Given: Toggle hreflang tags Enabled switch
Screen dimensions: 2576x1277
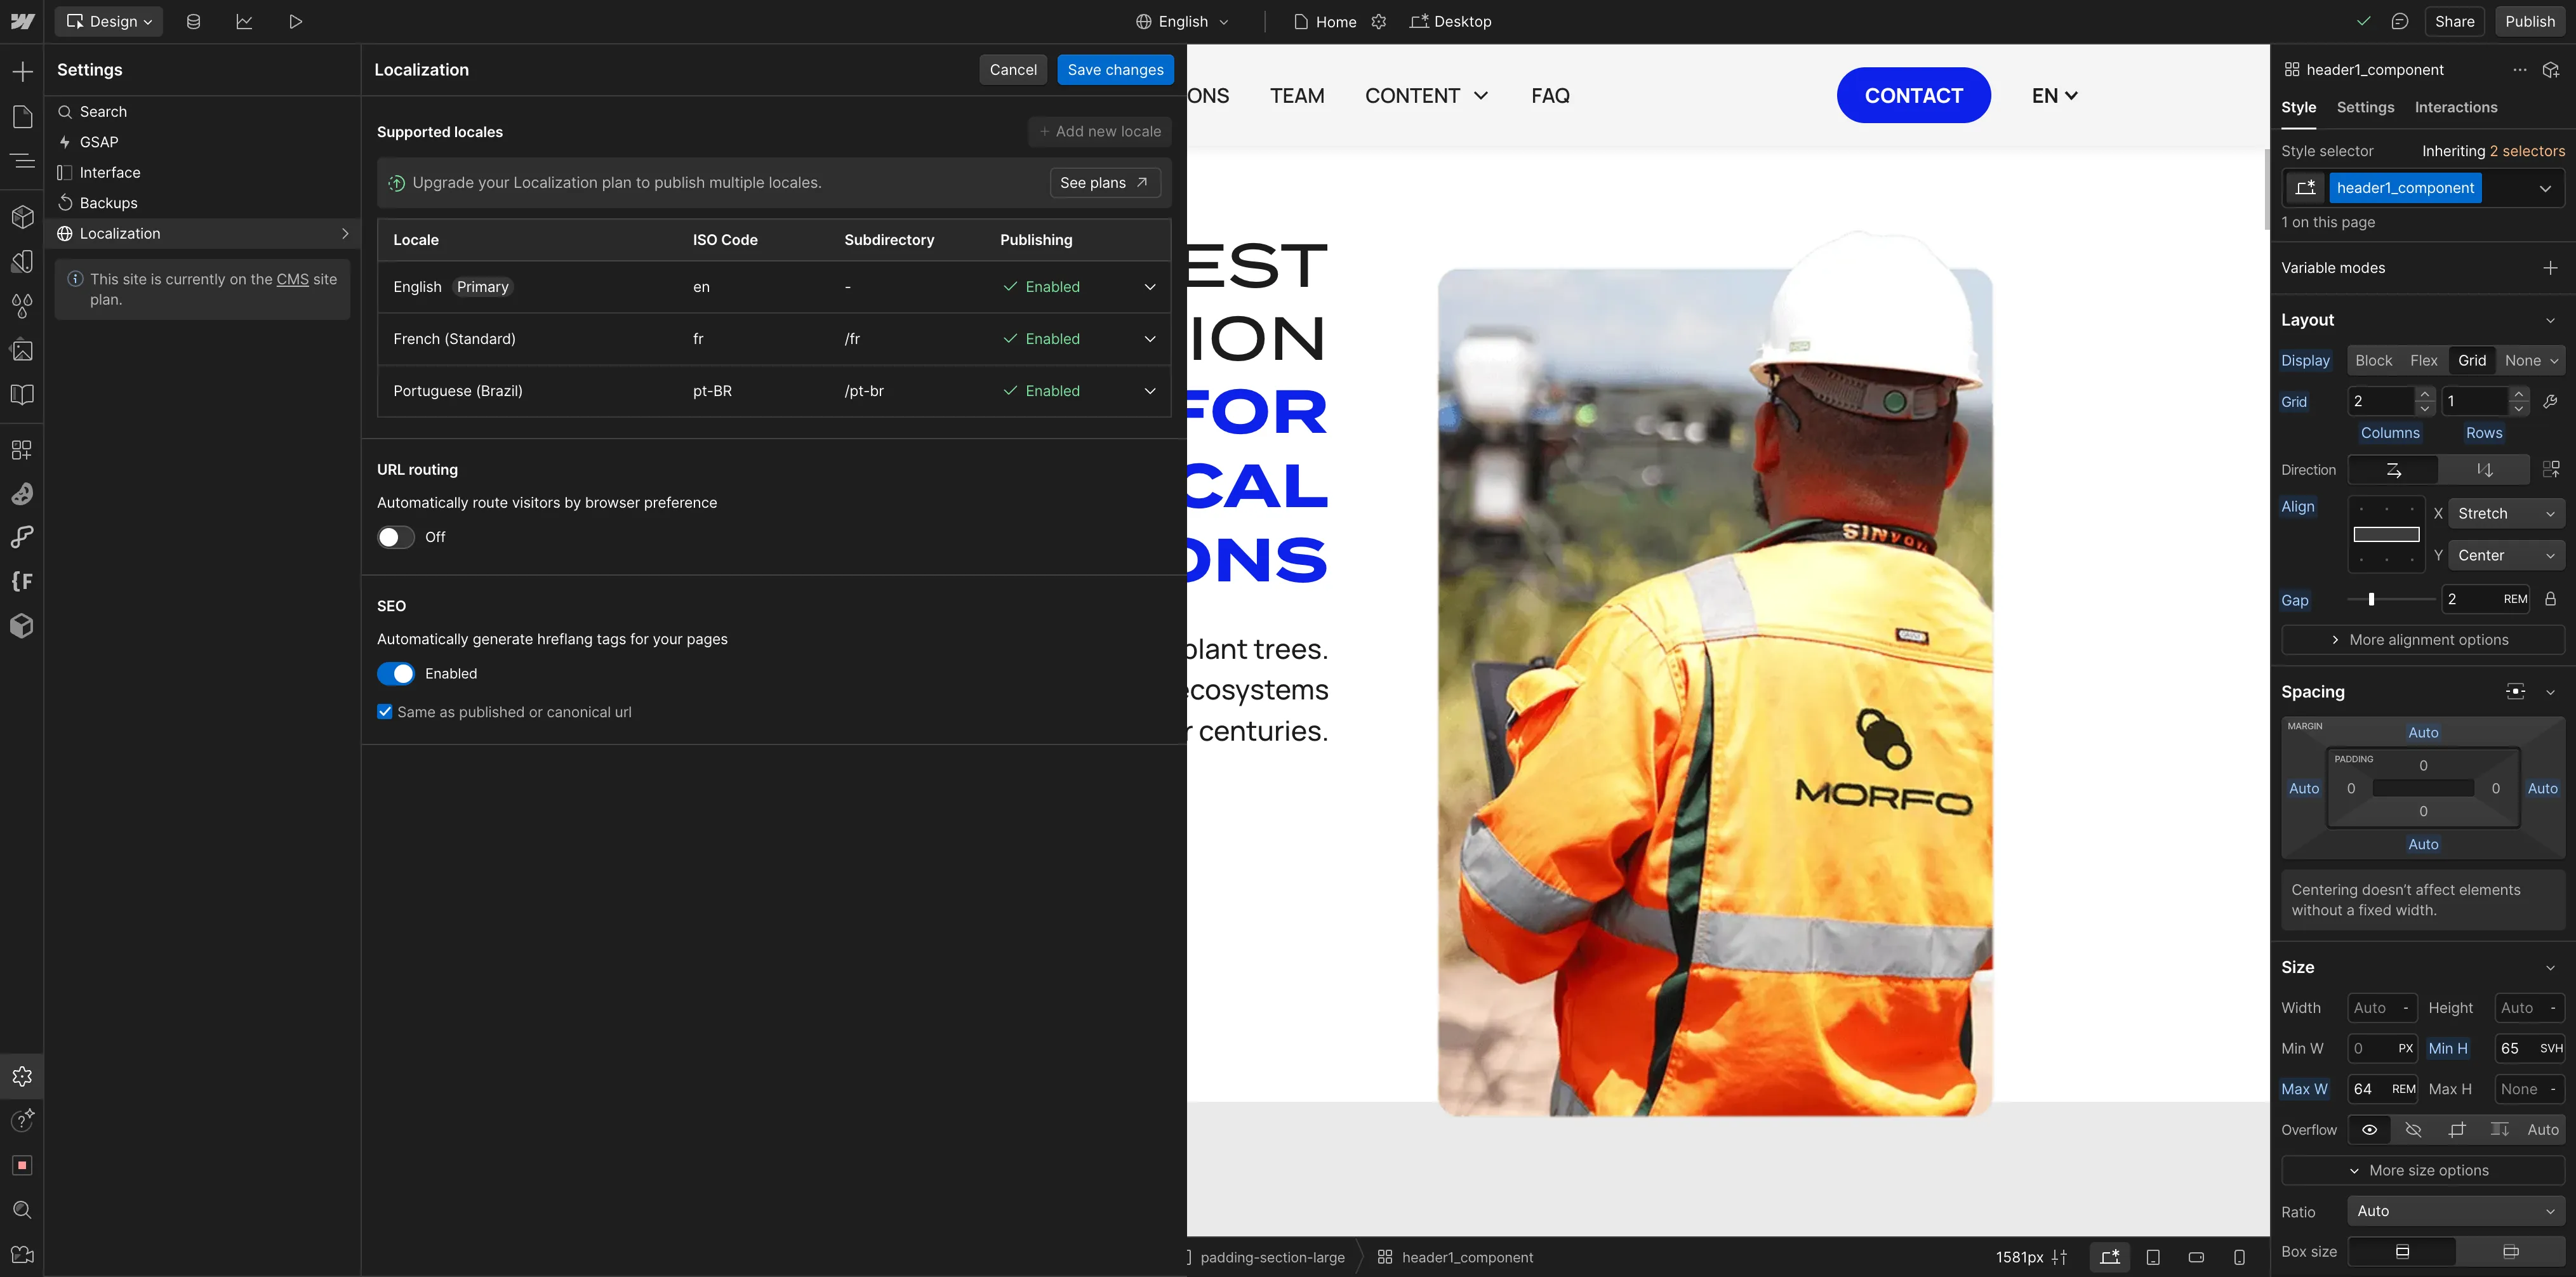Looking at the screenshot, I should (x=395, y=674).
